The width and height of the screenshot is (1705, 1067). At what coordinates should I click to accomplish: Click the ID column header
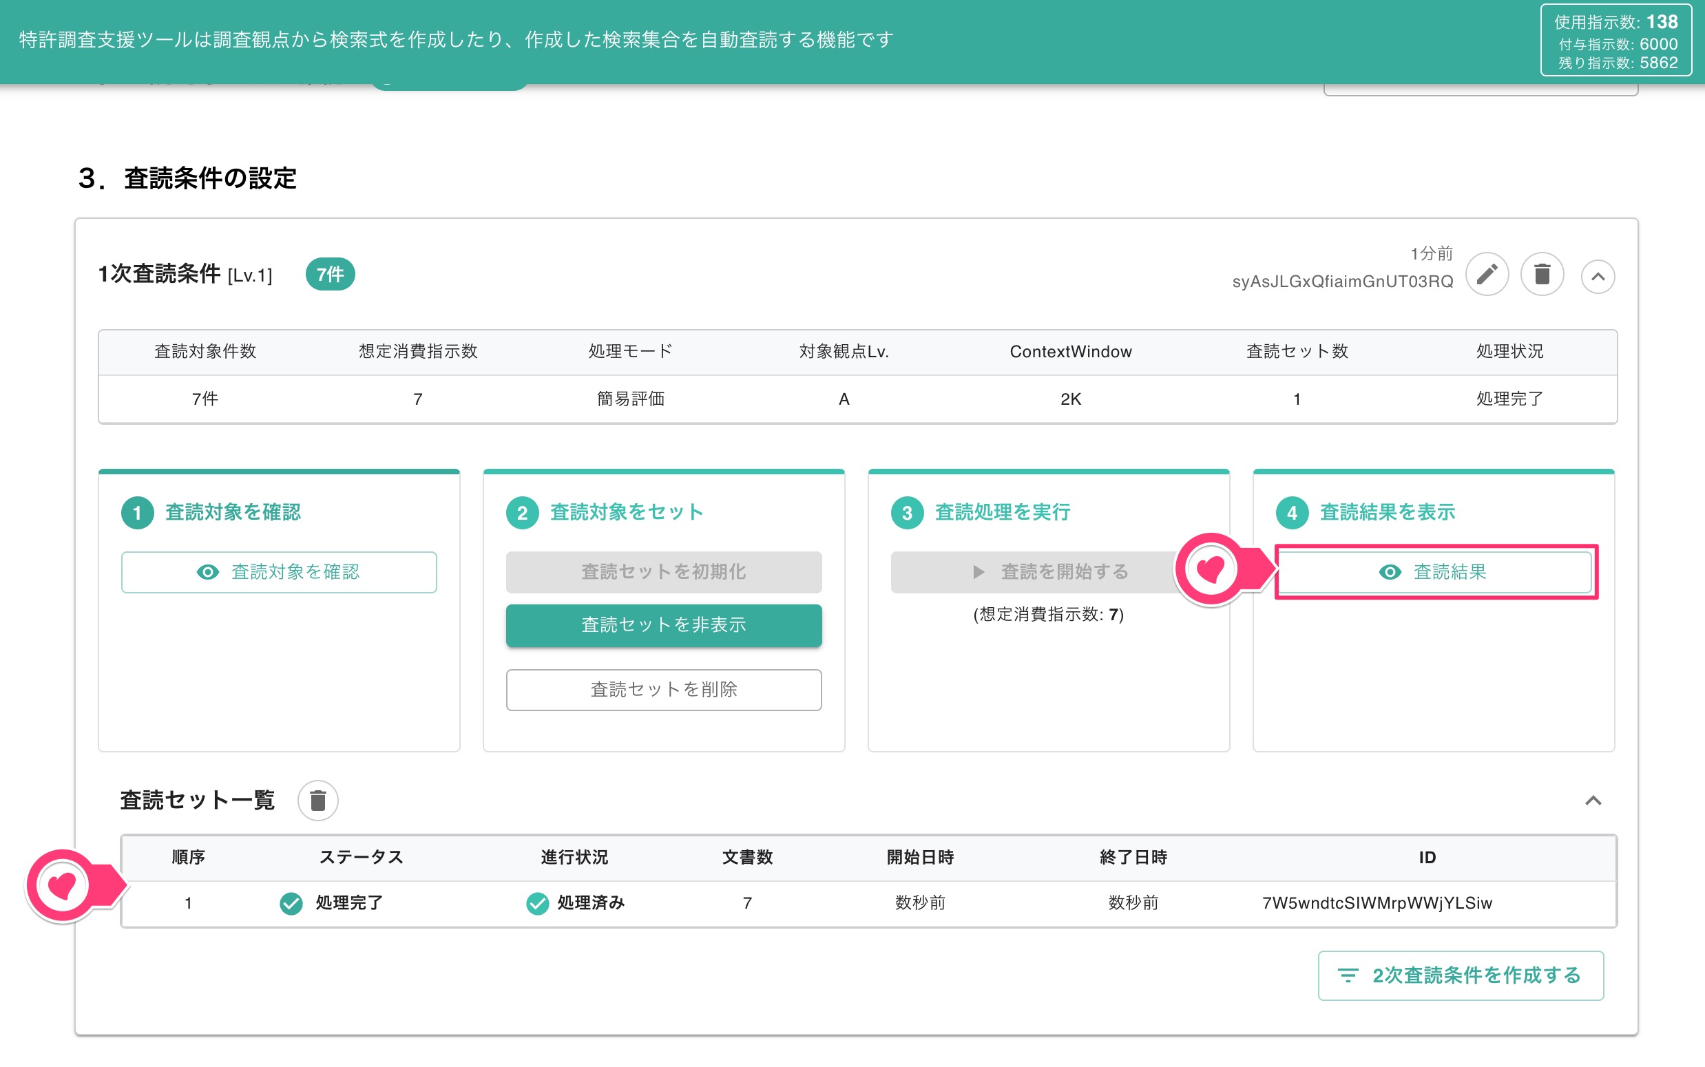coord(1427,858)
